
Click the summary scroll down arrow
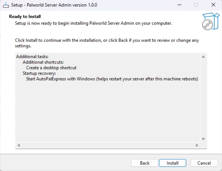pyautogui.click(x=203, y=139)
